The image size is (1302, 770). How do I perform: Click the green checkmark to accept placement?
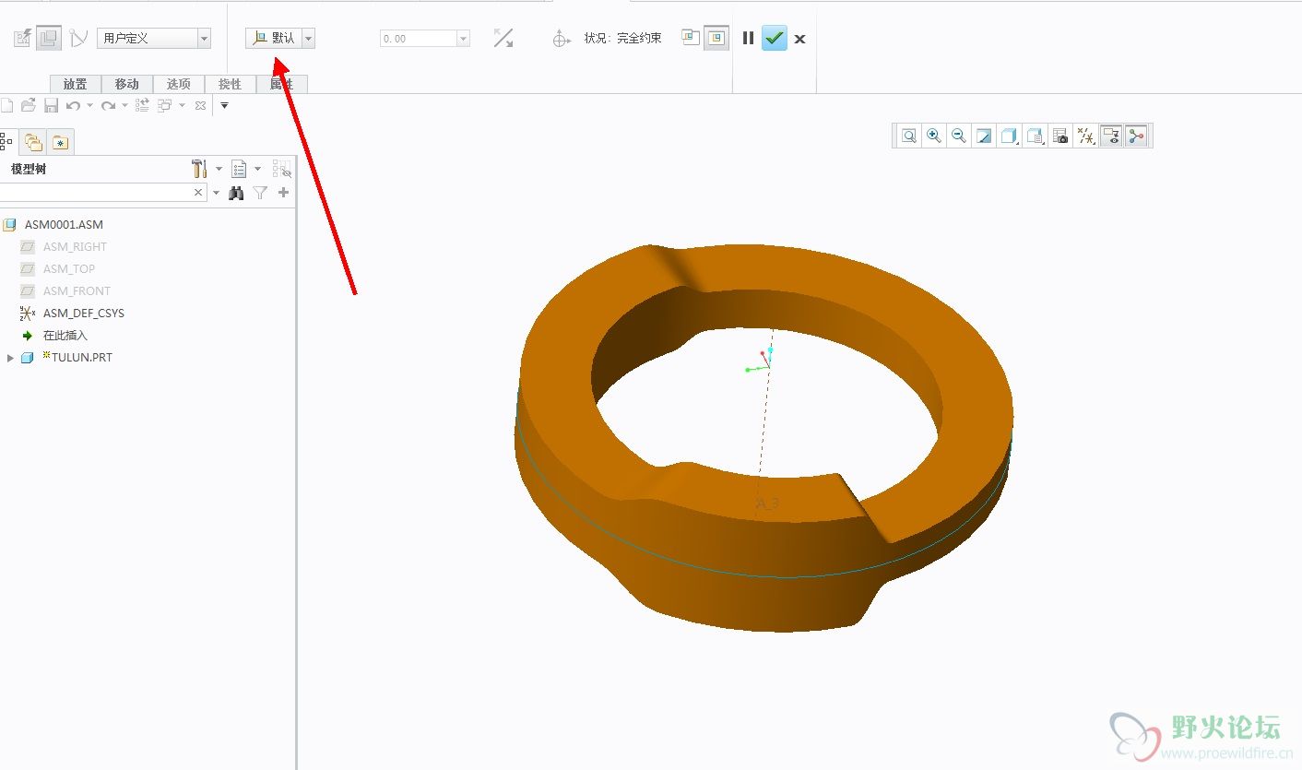(x=775, y=39)
